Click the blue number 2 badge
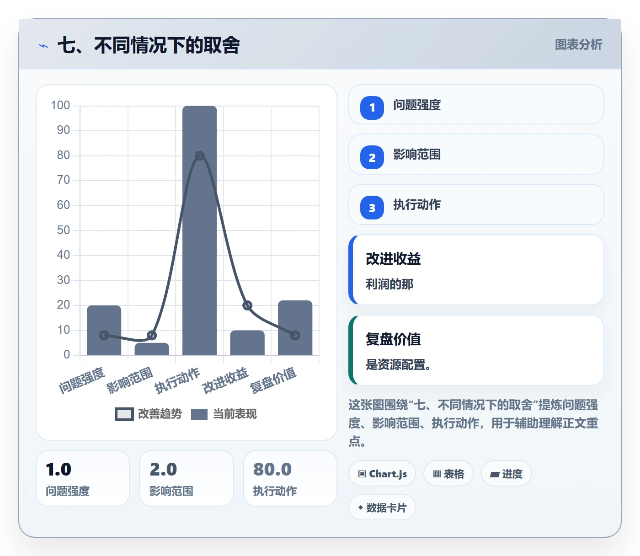 (372, 157)
